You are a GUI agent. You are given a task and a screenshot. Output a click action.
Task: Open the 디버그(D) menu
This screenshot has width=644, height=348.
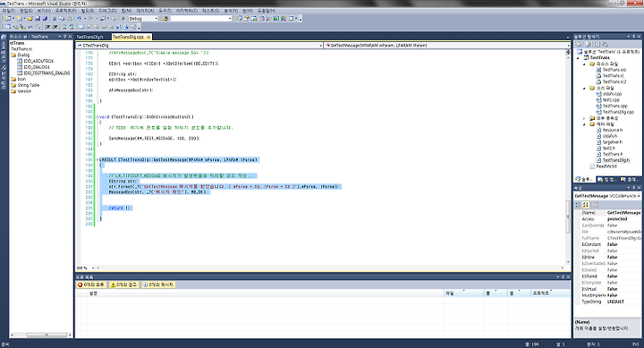[107, 11]
